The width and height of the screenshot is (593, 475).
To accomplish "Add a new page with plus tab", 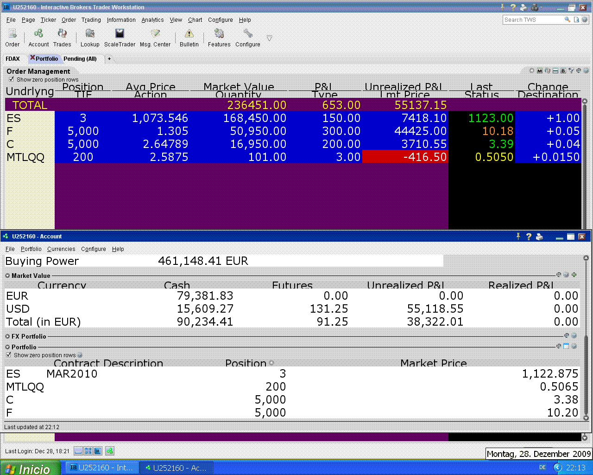I will 109,59.
